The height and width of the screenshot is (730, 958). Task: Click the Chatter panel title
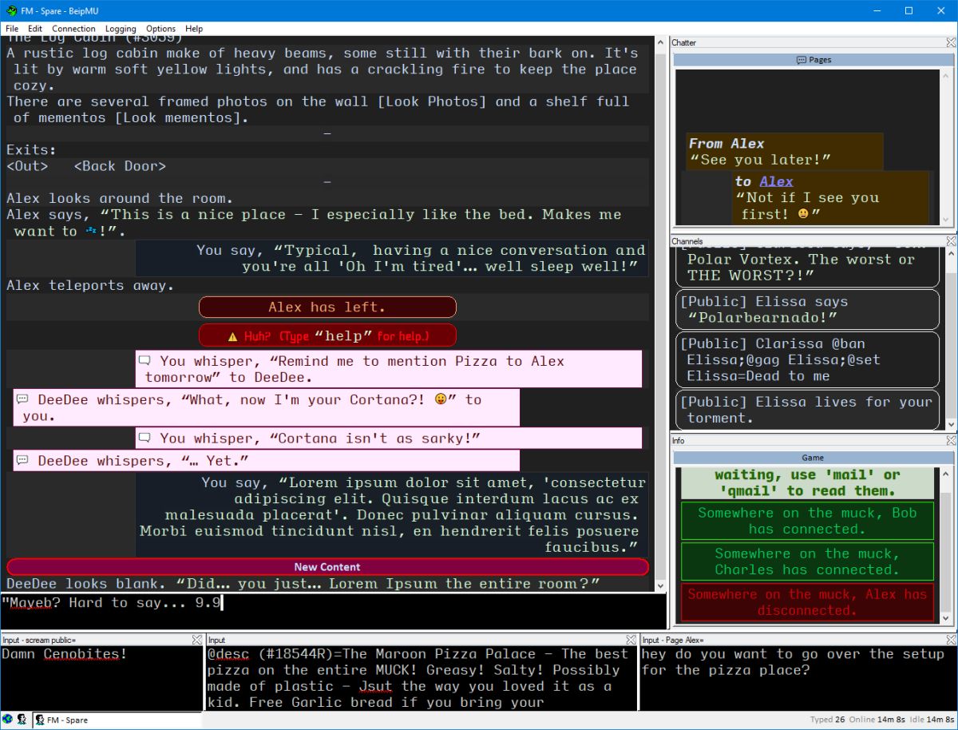pyautogui.click(x=684, y=42)
